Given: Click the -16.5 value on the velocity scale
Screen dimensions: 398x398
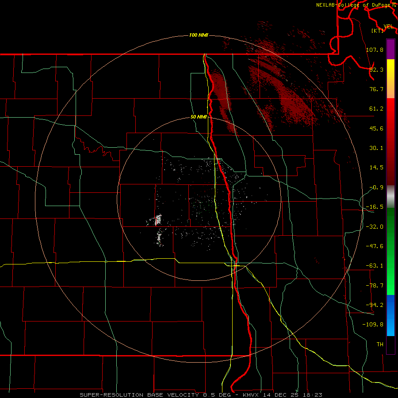Looking at the screenshot, I should pos(375,207).
